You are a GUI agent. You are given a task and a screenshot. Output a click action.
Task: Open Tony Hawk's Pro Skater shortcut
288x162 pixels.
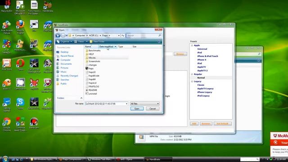[x=34, y=7]
